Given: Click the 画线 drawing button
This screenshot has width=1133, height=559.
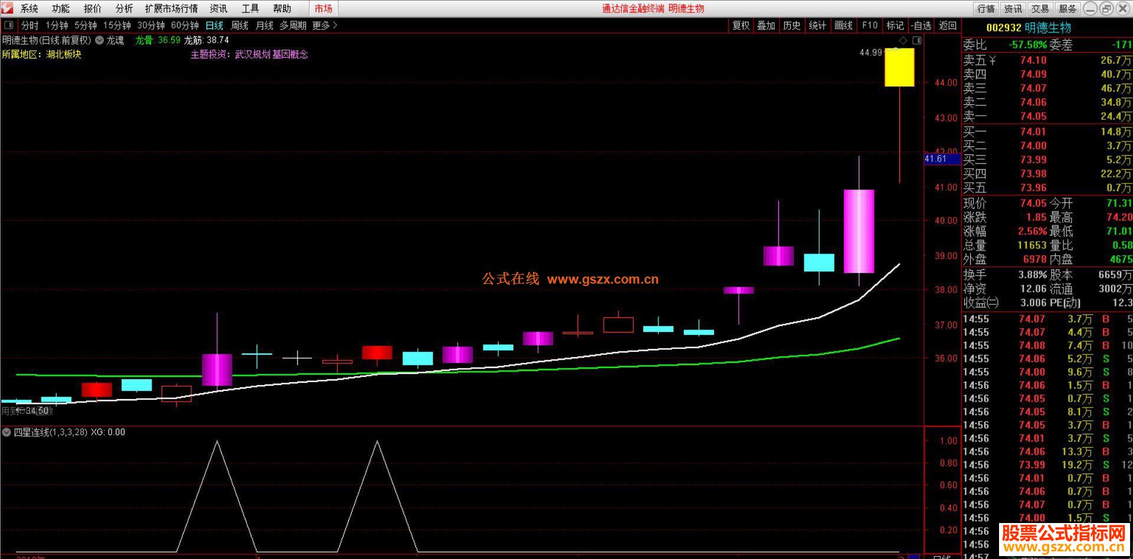Looking at the screenshot, I should (843, 25).
